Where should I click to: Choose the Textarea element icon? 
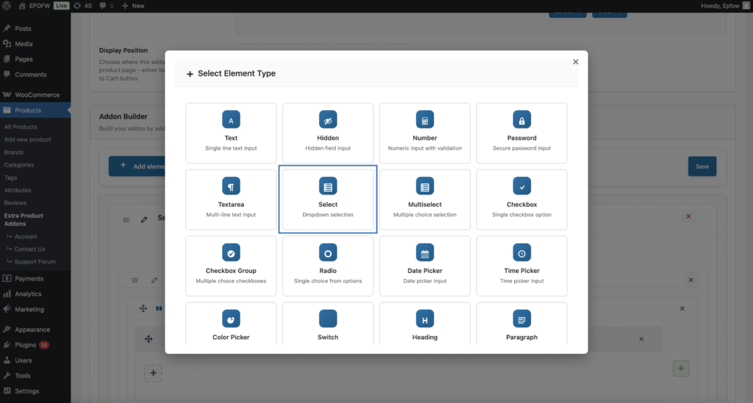point(231,186)
